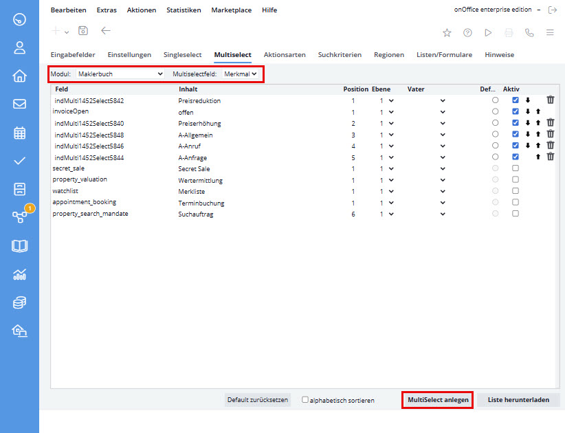Click the MultiSelect anlegen button

pyautogui.click(x=438, y=399)
